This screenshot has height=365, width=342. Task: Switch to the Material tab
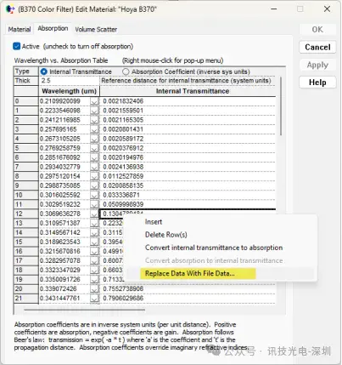click(x=20, y=30)
